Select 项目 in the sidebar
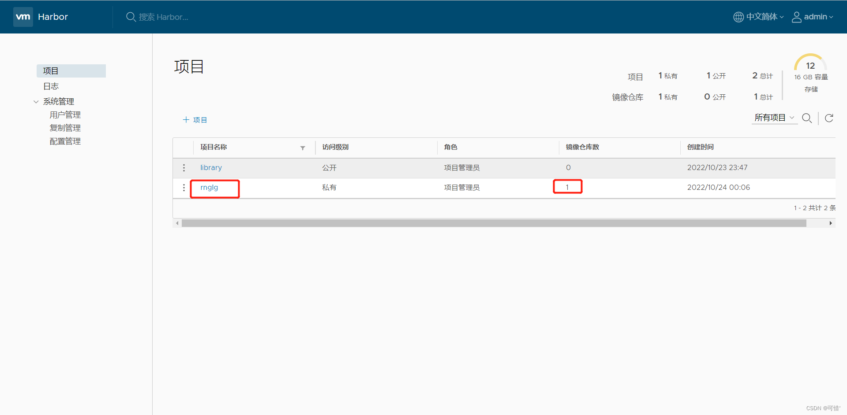 [x=71, y=71]
